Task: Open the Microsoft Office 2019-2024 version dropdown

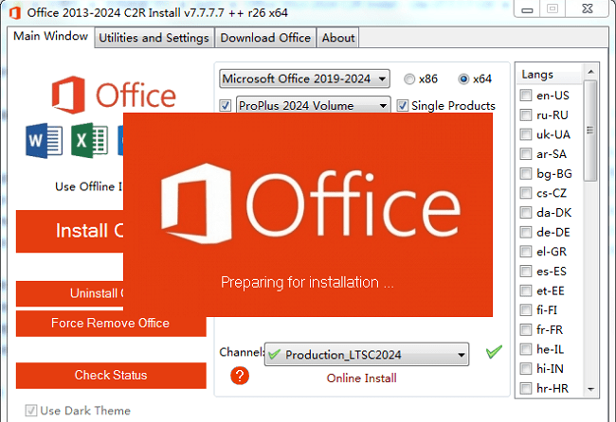Action: (x=304, y=79)
